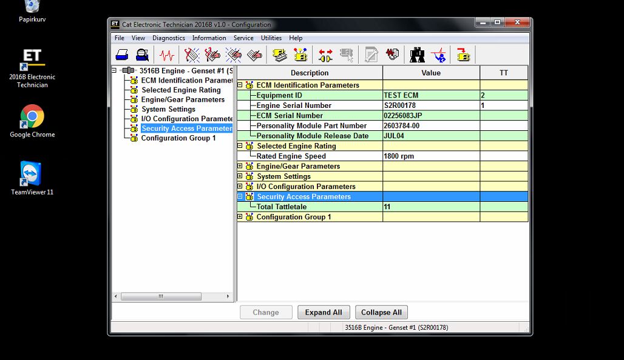Click the Collapse All button
The width and height of the screenshot is (624, 360).
coord(381,312)
